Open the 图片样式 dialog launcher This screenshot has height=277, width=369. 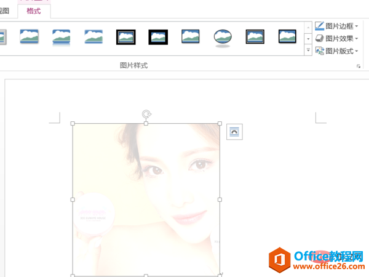click(359, 66)
